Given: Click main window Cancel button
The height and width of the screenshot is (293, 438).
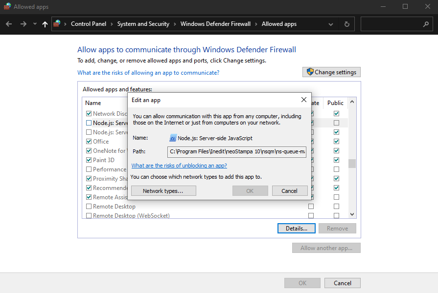Looking at the screenshot, I should [343, 283].
